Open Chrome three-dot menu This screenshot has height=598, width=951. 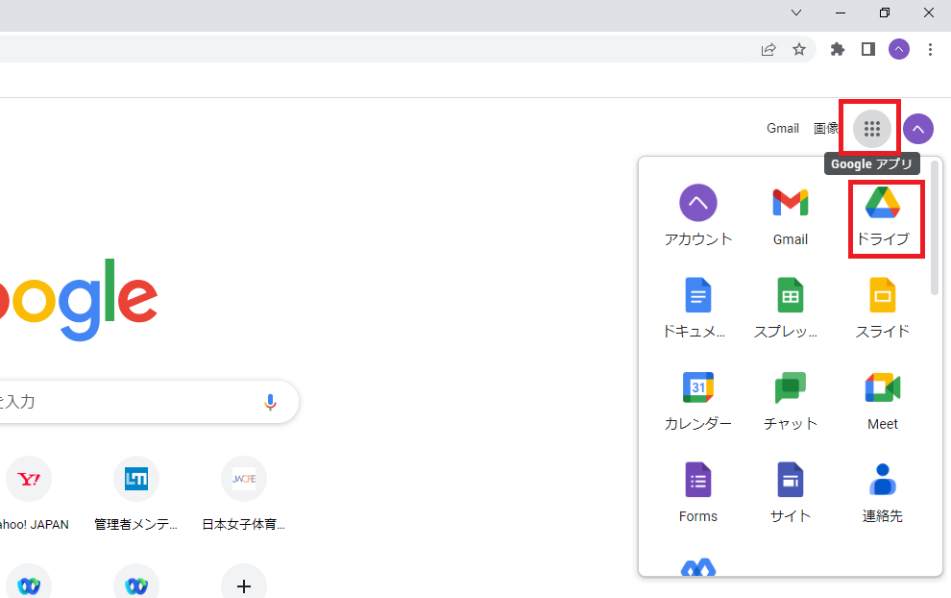[x=930, y=49]
